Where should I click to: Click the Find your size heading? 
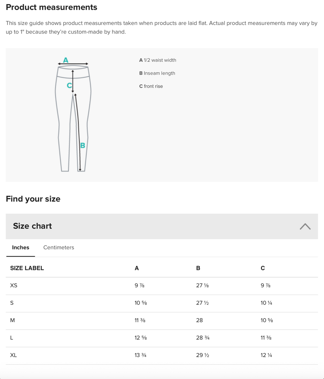(33, 199)
